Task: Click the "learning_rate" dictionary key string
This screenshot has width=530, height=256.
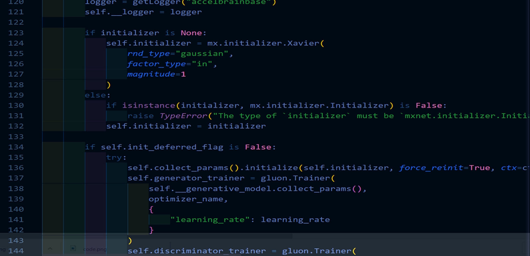Action: coord(210,220)
